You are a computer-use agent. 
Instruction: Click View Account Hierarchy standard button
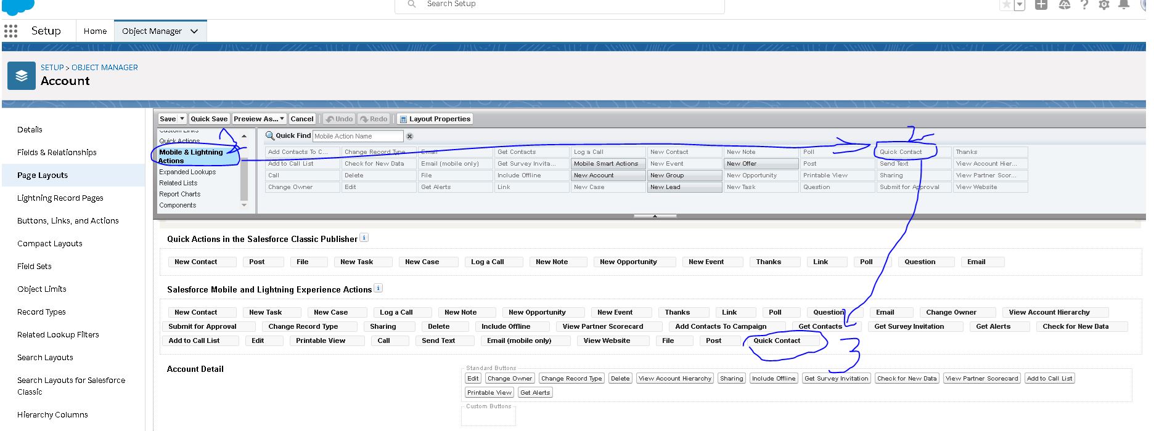(675, 379)
